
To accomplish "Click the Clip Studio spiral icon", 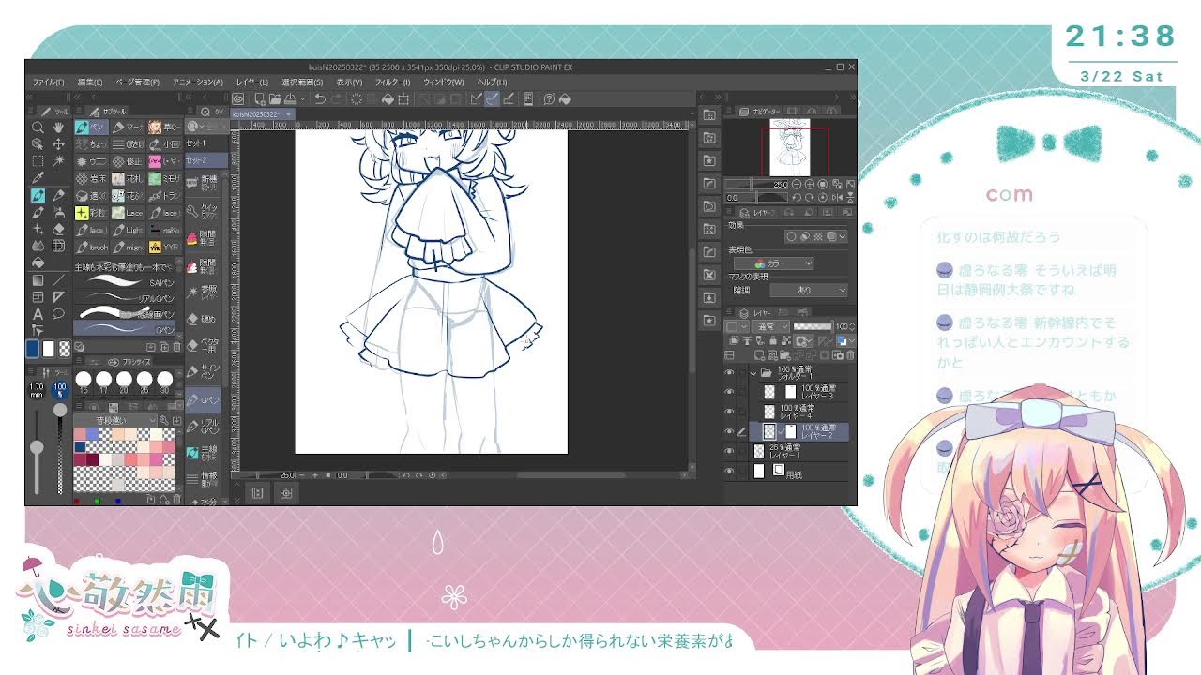I will click(x=238, y=98).
